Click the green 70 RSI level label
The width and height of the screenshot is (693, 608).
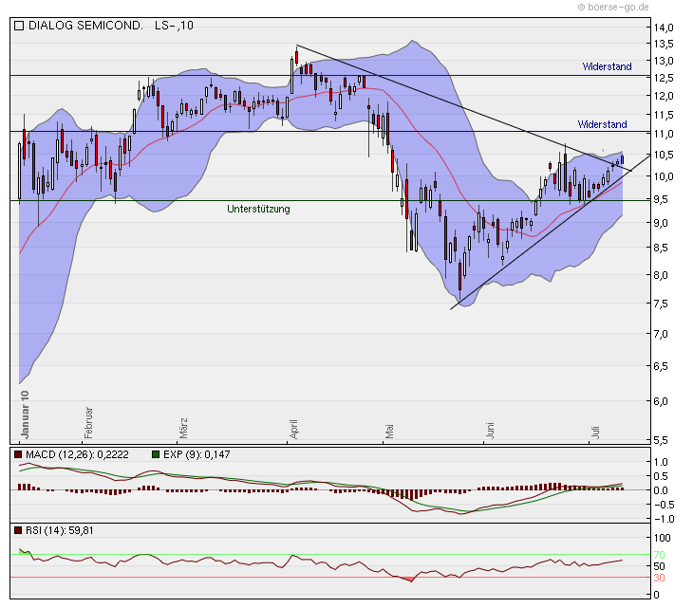click(x=659, y=555)
